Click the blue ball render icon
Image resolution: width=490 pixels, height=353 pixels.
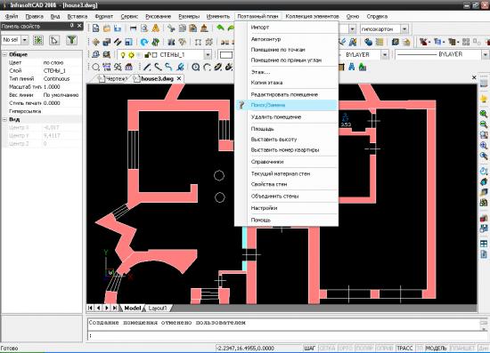(369, 42)
